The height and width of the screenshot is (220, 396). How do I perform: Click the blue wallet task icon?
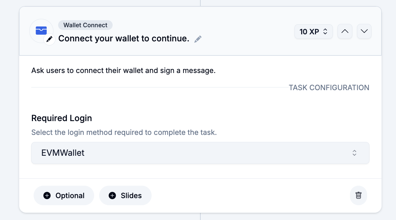41,30
